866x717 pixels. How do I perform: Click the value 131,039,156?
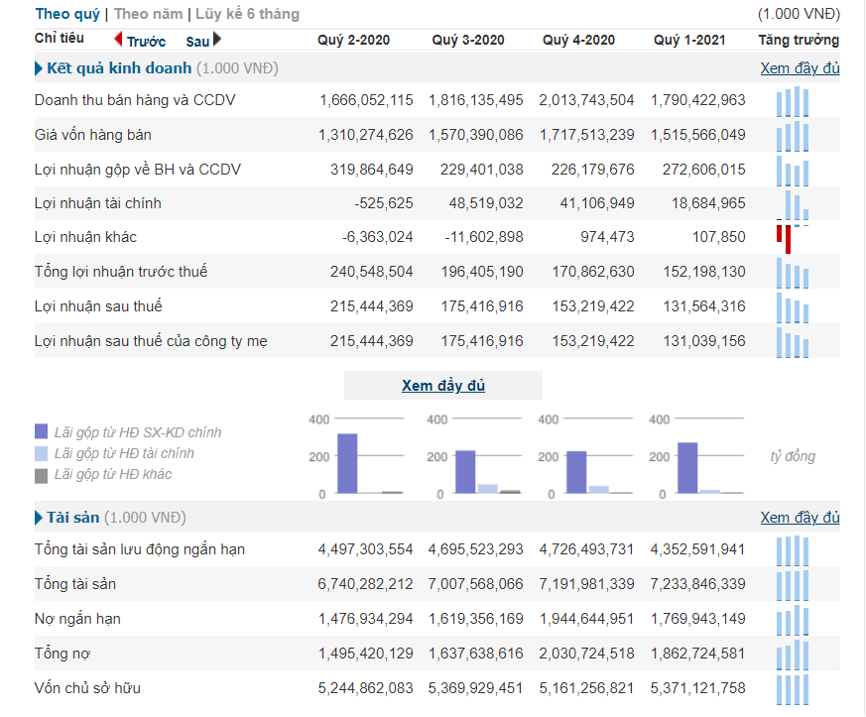click(x=704, y=341)
